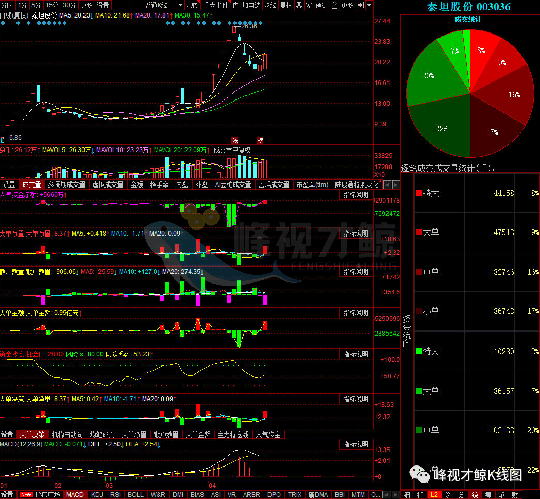540x499 pixels.
Task: Click the 诊 diagnosis icon
Action: click(x=448, y=494)
